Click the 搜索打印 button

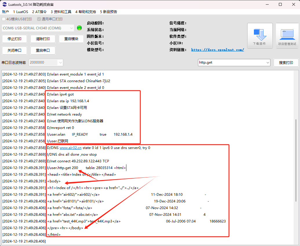pos(286,63)
